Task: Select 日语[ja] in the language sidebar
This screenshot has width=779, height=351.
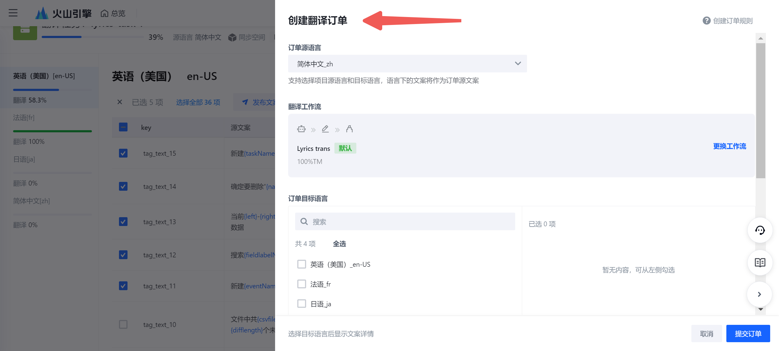Action: point(24,159)
